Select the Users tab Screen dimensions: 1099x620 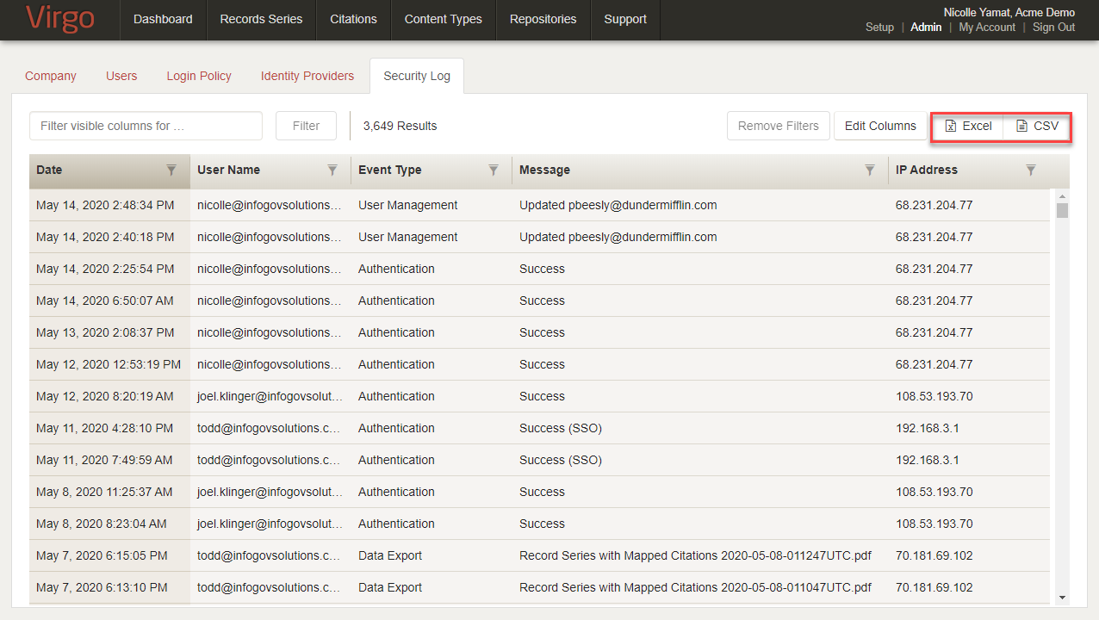click(x=121, y=76)
